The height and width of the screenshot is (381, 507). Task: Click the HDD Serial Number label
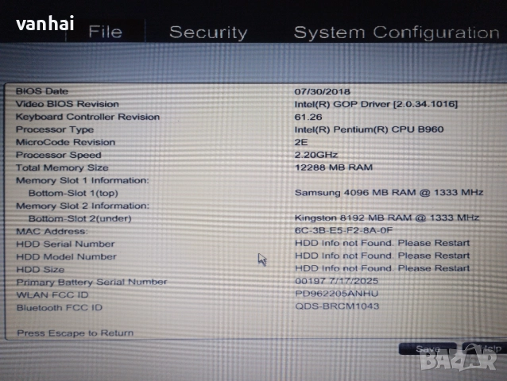point(65,244)
